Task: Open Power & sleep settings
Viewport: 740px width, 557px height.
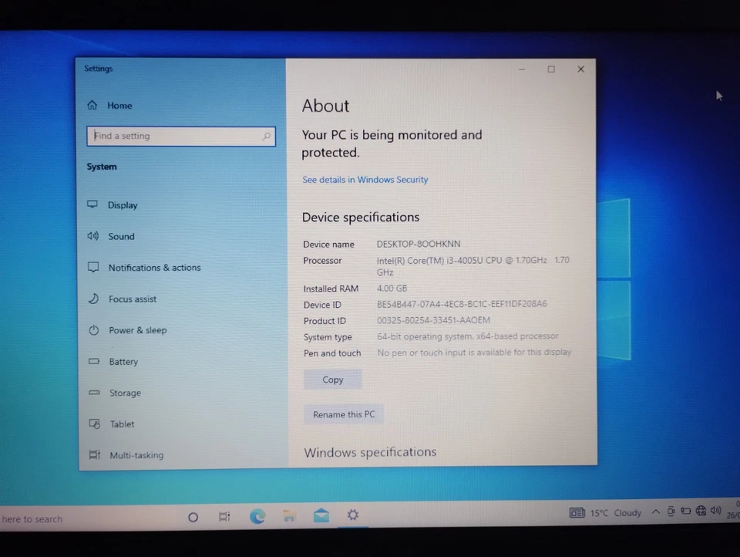Action: tap(137, 330)
